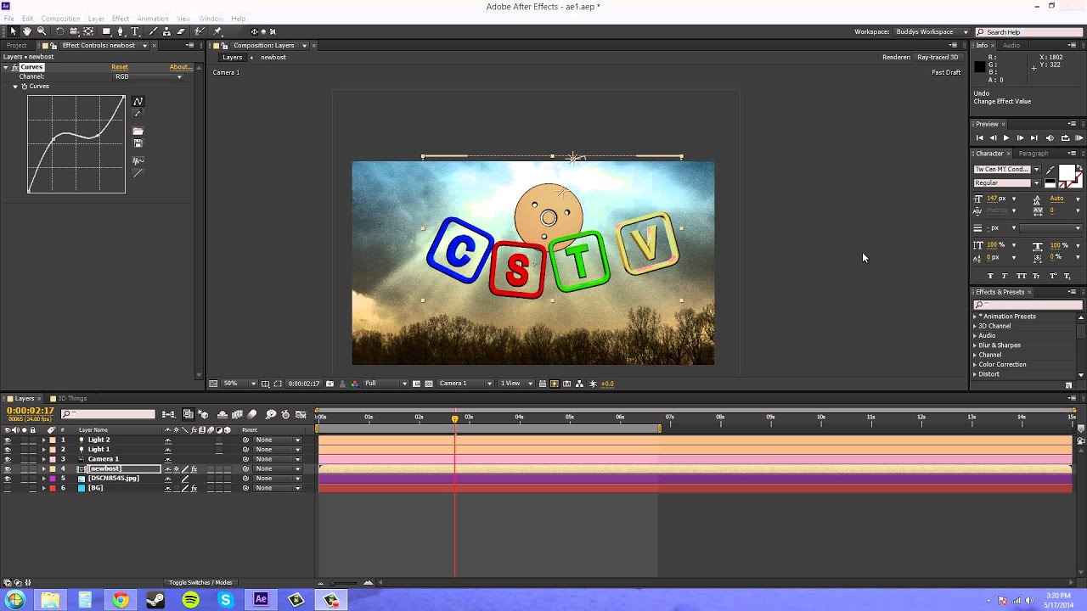Open the 1 View layout dropdown
1087x611 pixels.
(516, 384)
